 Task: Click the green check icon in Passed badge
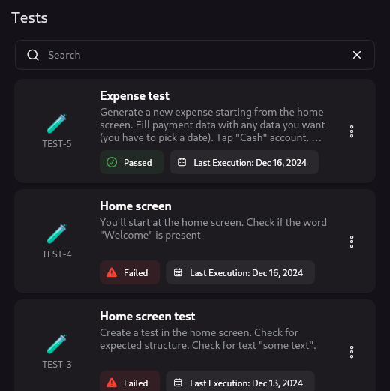click(x=112, y=162)
